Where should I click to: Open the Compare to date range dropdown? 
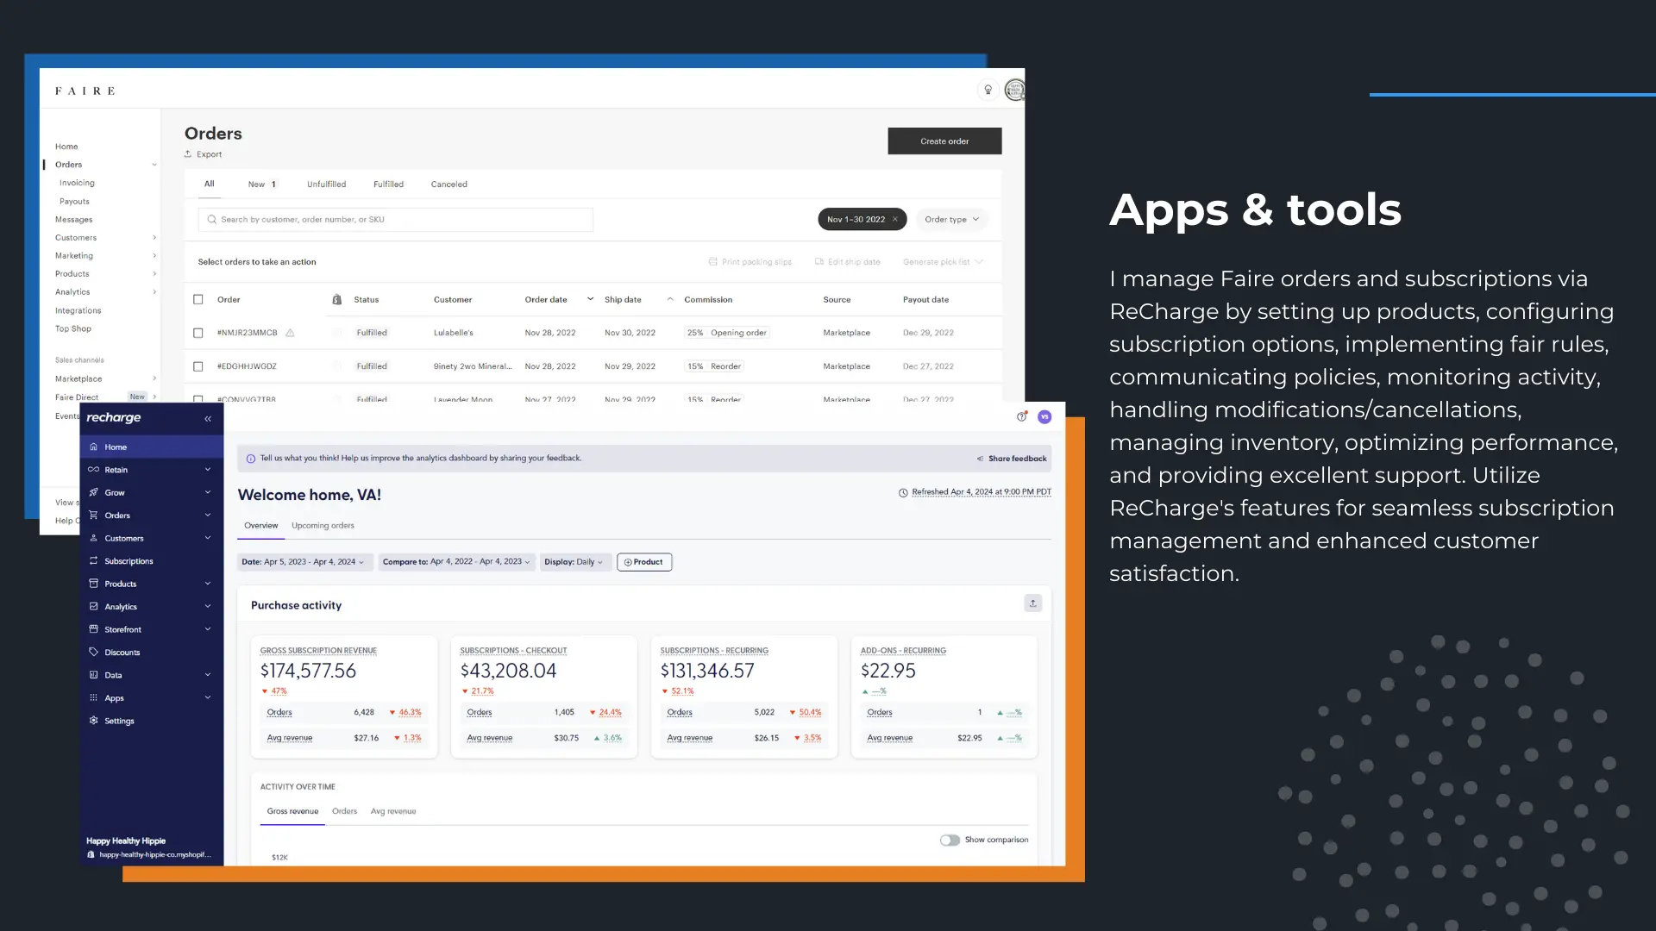tap(456, 562)
